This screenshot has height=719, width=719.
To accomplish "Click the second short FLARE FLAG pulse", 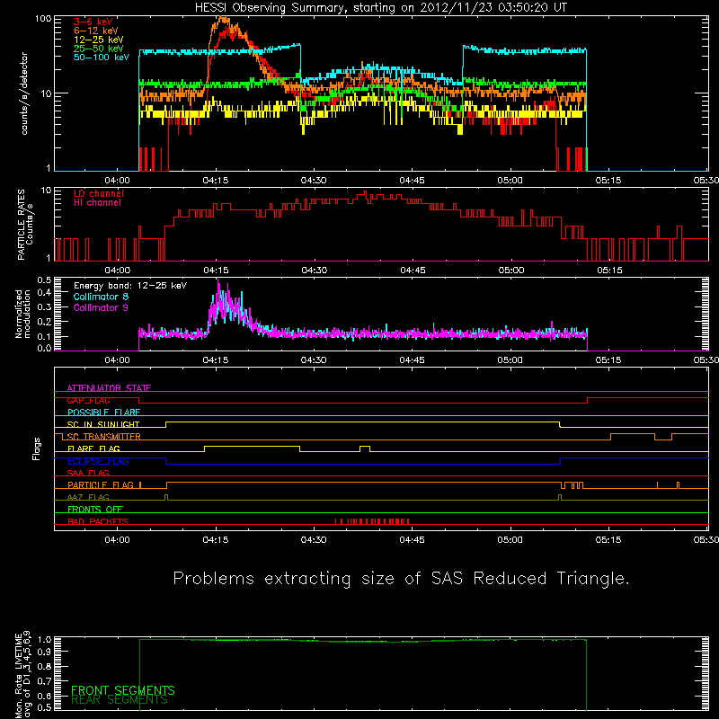I will [x=365, y=448].
